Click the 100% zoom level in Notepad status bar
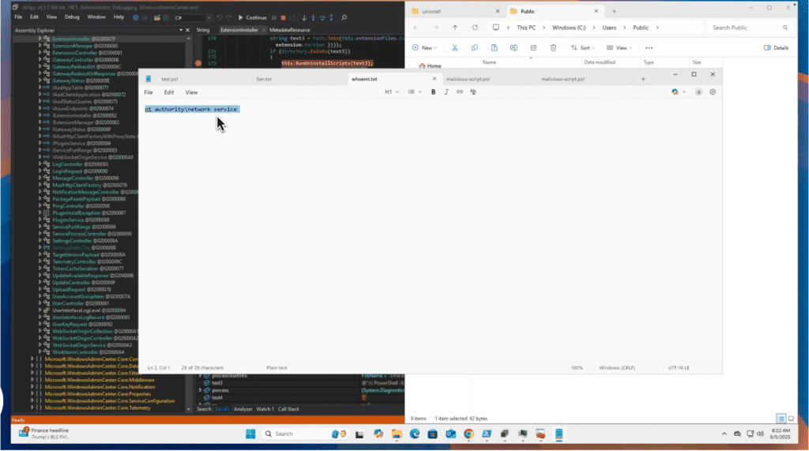Viewport: 809px width, 451px height. (576, 368)
